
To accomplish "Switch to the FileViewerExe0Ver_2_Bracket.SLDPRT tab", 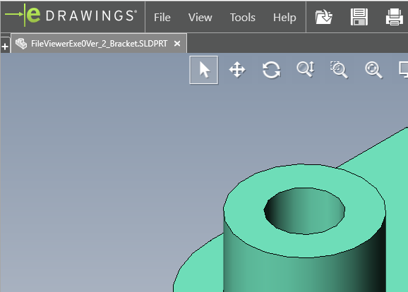I will point(99,44).
